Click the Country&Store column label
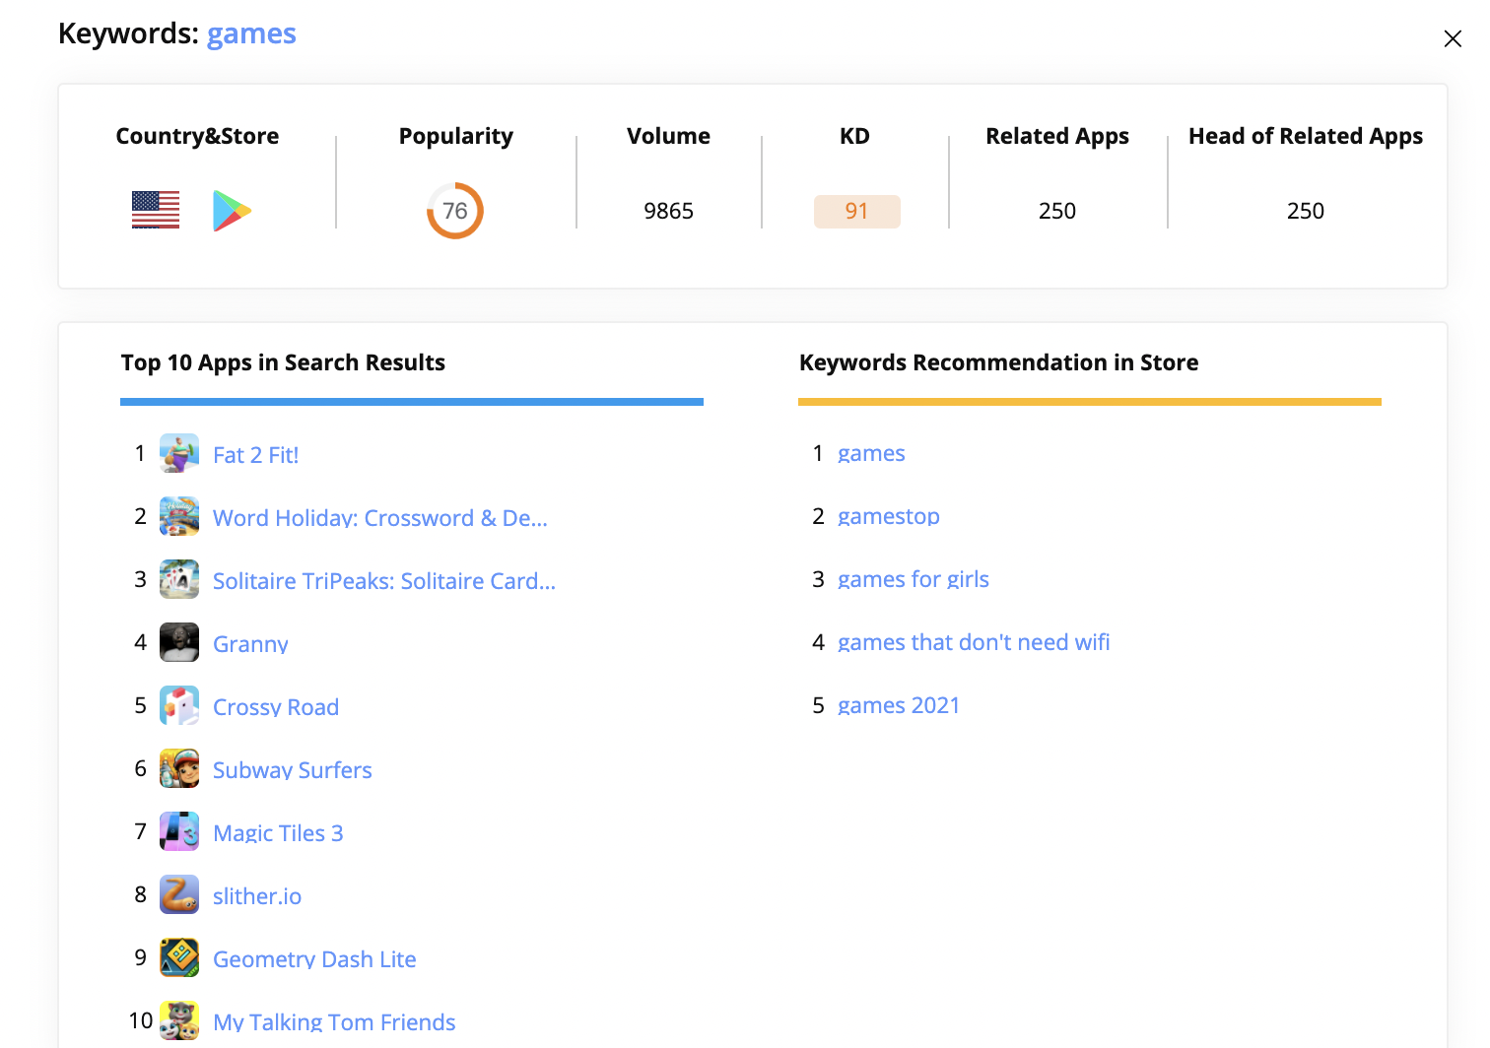The image size is (1490, 1048). coord(197,136)
